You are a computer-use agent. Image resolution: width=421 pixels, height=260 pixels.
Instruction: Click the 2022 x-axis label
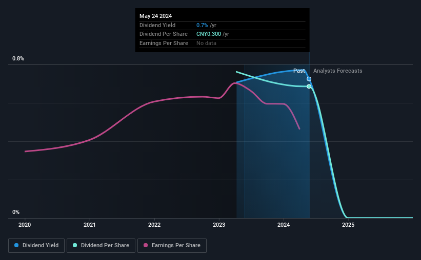pyautogui.click(x=154, y=225)
